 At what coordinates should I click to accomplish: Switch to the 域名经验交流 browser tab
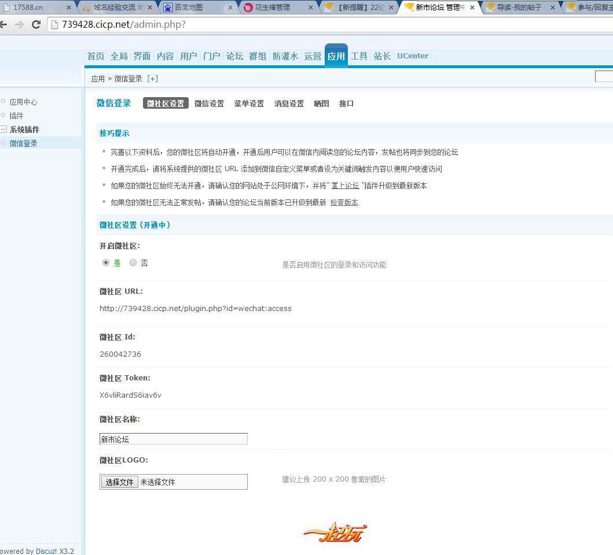coord(118,8)
